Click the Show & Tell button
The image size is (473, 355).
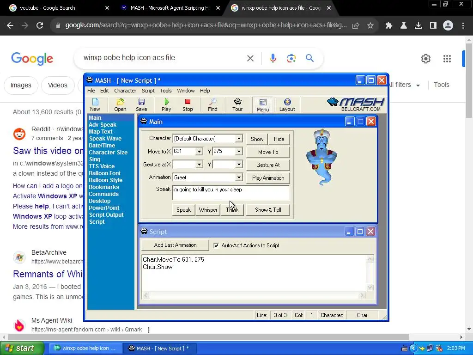(x=268, y=209)
